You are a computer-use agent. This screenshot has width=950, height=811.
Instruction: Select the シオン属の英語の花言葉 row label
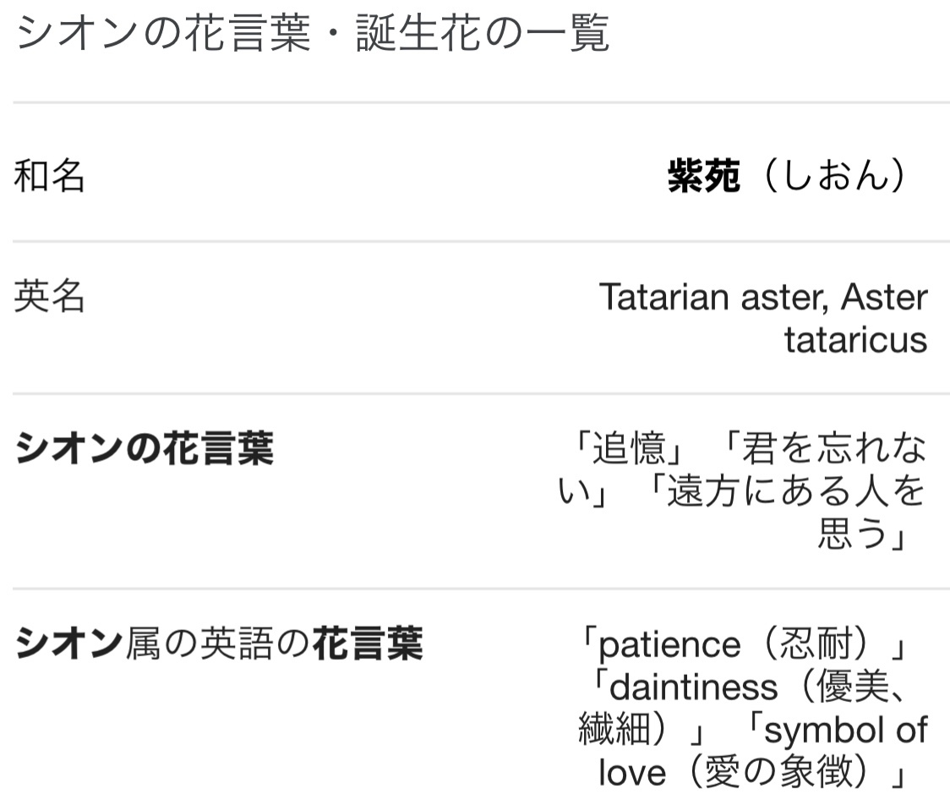(219, 646)
